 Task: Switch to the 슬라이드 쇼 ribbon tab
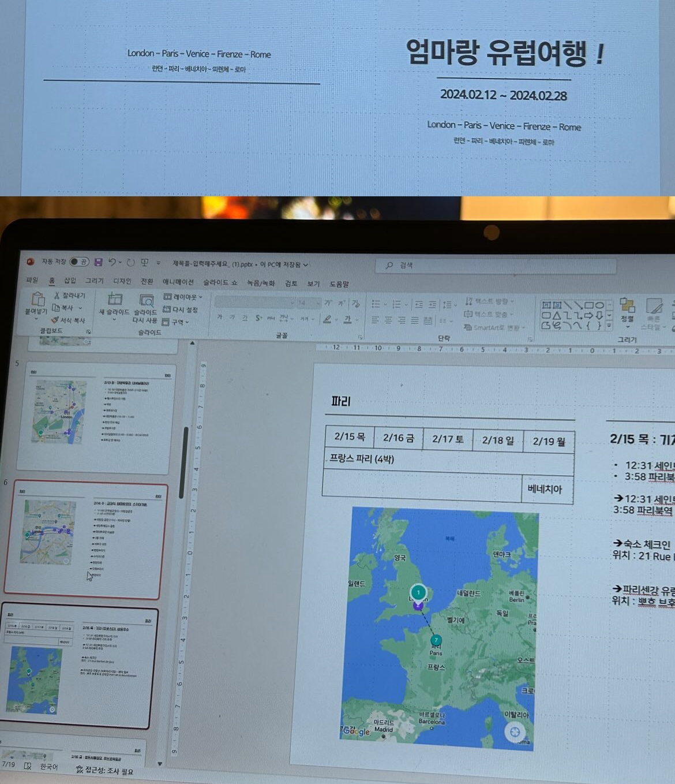pos(220,282)
